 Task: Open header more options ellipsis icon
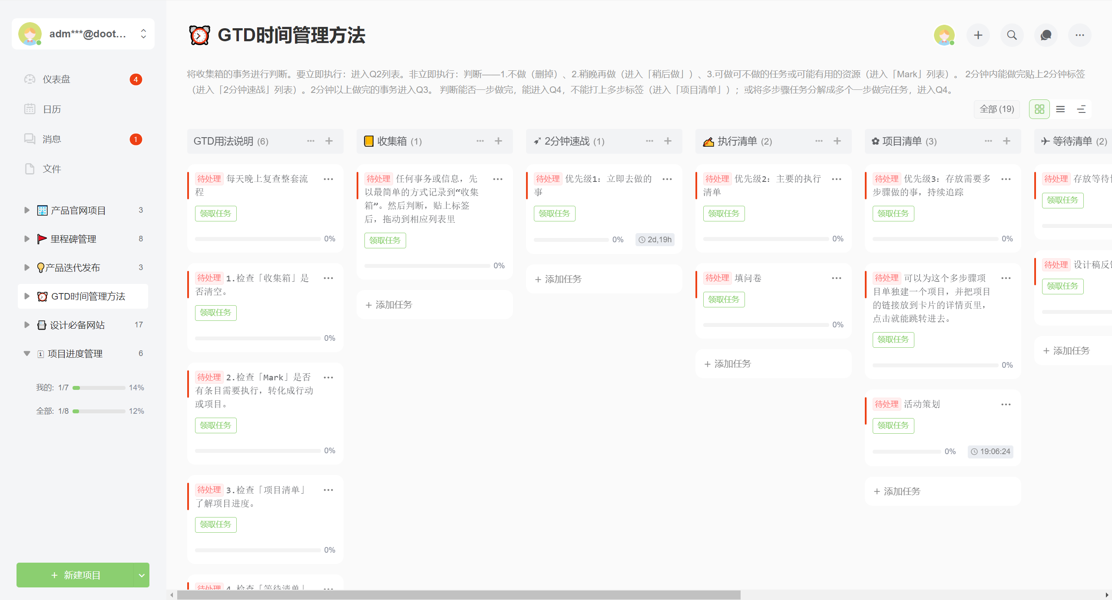coord(1079,35)
